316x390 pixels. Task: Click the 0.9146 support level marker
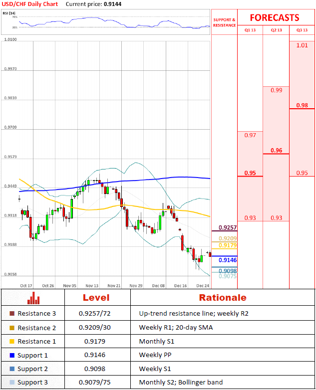pos(228,260)
